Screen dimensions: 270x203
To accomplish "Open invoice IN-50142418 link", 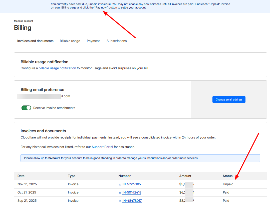I will pos(132,192).
